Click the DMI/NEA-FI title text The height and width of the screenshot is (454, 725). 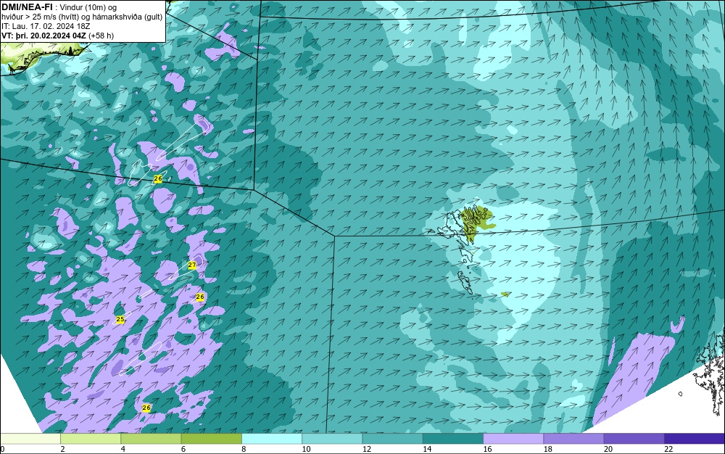tap(27, 7)
